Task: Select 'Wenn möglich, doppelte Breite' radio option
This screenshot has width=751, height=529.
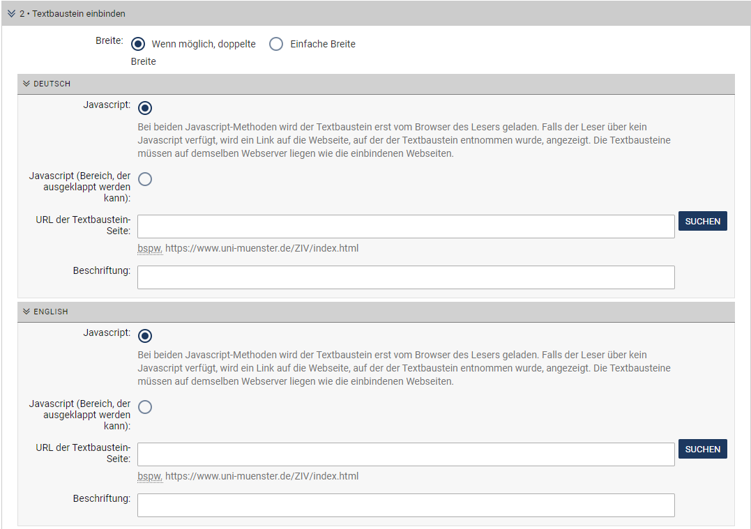Action: 138,44
